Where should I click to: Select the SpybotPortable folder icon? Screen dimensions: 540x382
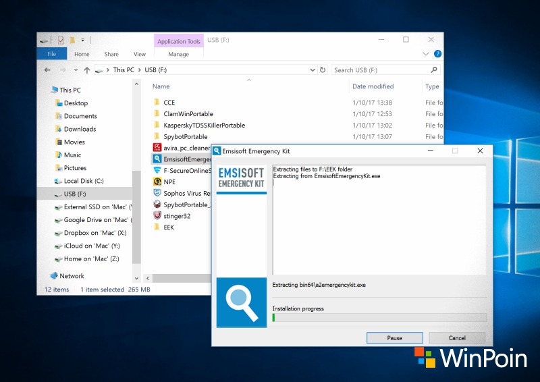click(x=157, y=136)
